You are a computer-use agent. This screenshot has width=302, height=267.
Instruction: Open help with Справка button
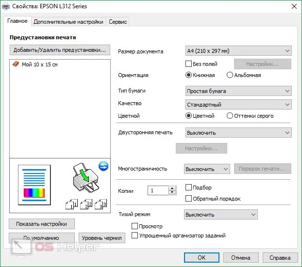pyautogui.click(x=280, y=258)
